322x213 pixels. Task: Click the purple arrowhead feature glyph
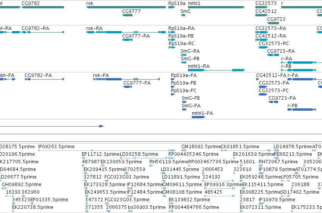[101, 126]
